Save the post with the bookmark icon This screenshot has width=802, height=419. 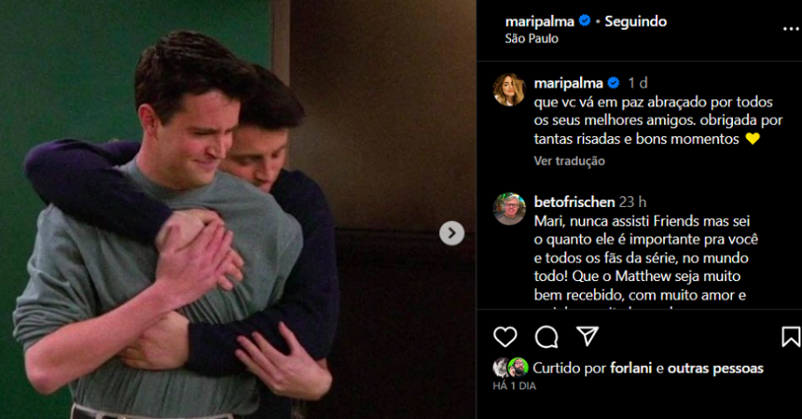[x=791, y=337]
